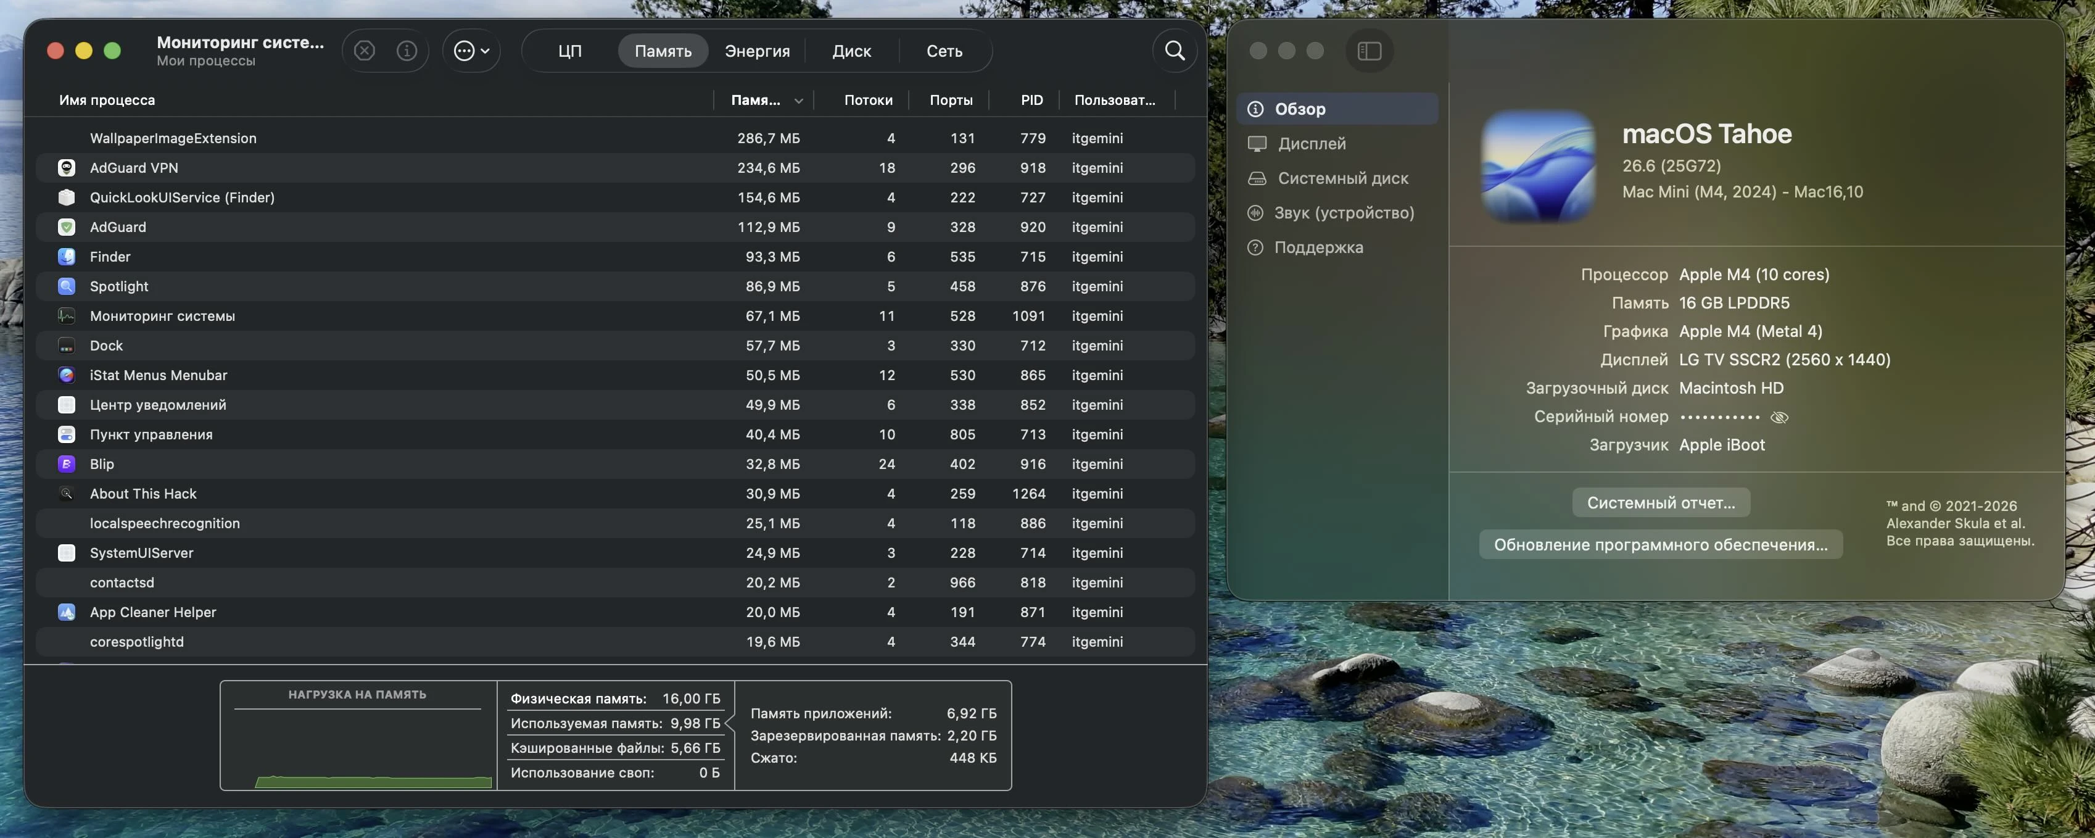Image resolution: width=2095 pixels, height=838 pixels.
Task: Click the Кэшированные файлы 5,66 ГБ entry
Action: coord(615,749)
